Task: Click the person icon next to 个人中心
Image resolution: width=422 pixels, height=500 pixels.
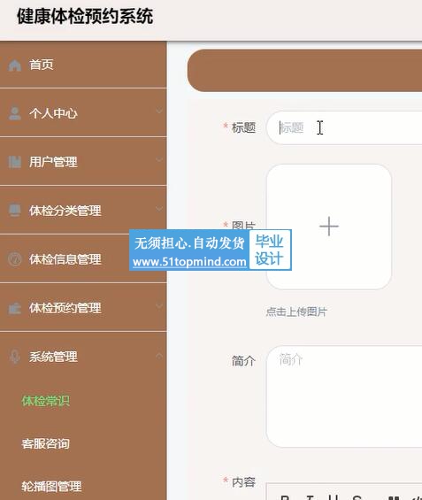Action: [15, 113]
